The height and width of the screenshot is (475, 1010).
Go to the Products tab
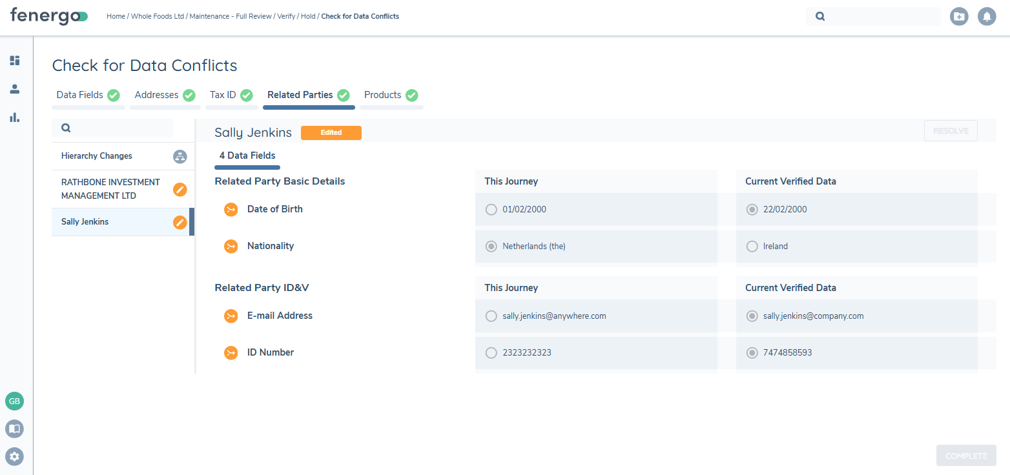tap(382, 95)
